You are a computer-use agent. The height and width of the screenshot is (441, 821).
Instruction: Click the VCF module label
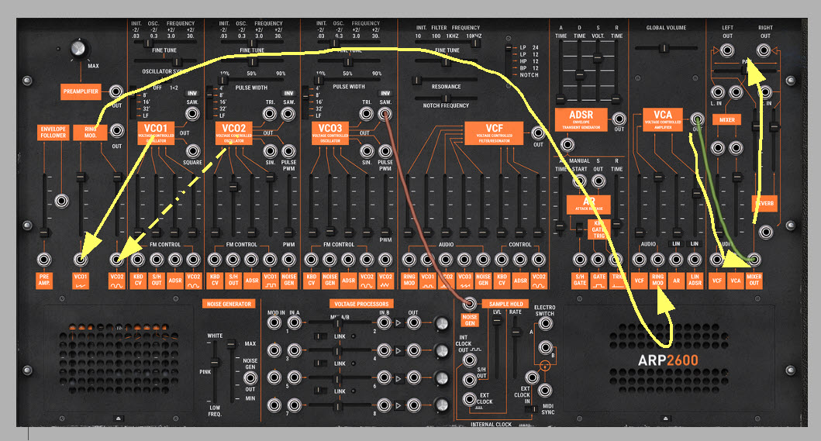tap(494, 133)
